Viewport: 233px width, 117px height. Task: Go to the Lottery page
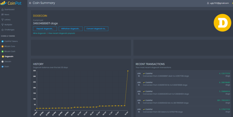click(x=8, y=19)
